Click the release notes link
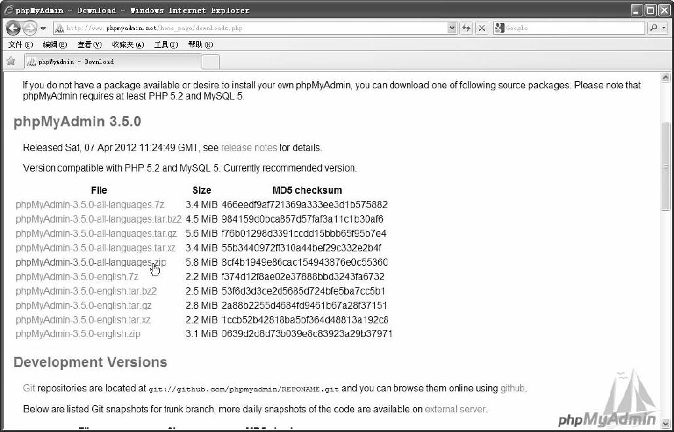 click(x=249, y=148)
